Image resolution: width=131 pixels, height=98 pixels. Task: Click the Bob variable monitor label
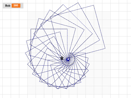click(x=8, y=6)
